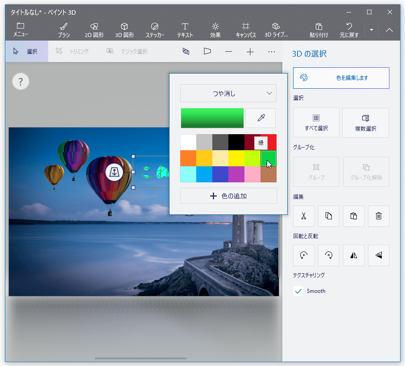Pick the light gray swatch
Viewport: 405px width, 366px height.
pos(204,142)
